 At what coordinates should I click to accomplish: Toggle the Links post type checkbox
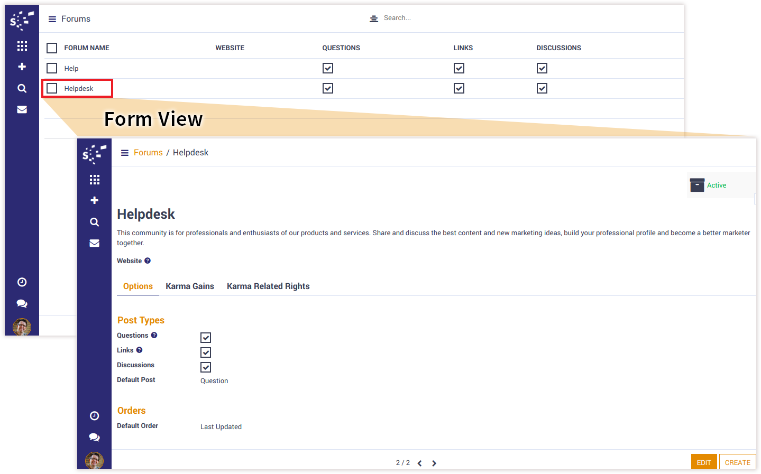pyautogui.click(x=206, y=352)
